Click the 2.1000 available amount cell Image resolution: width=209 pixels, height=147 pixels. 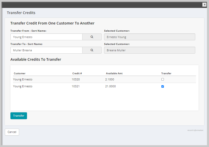pos(110,79)
